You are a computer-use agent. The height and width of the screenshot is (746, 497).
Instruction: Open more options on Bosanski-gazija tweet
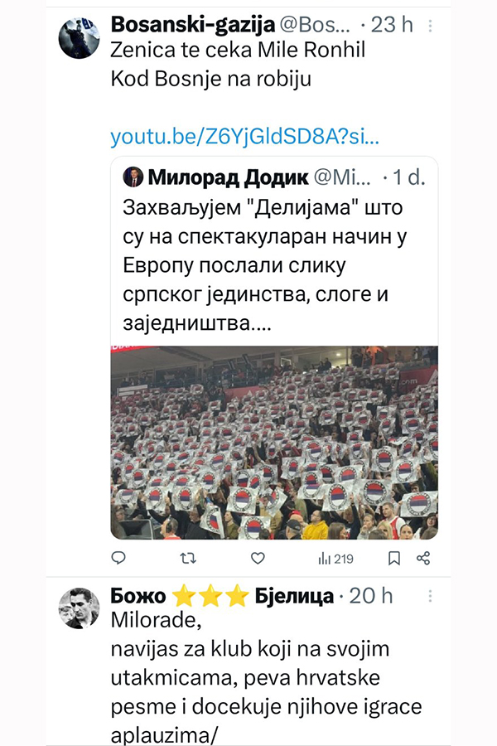(x=430, y=26)
